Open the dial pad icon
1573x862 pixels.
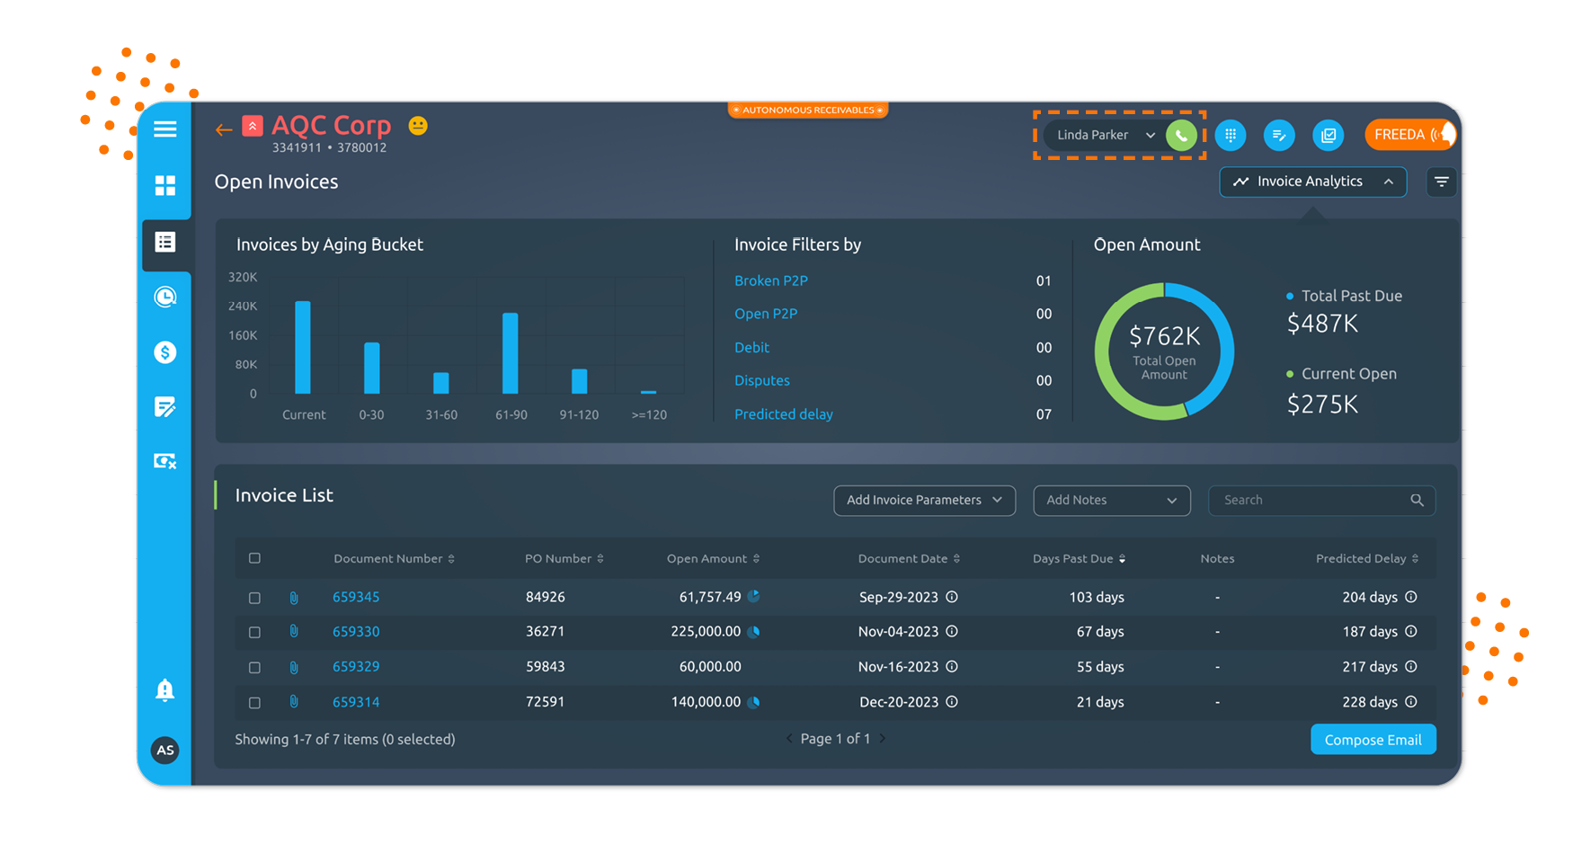(x=1231, y=136)
